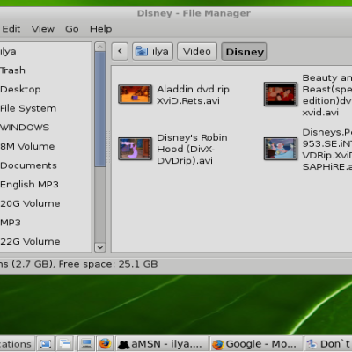
Task: Click the sidebar scrollbar thumb
Action: click(100, 110)
